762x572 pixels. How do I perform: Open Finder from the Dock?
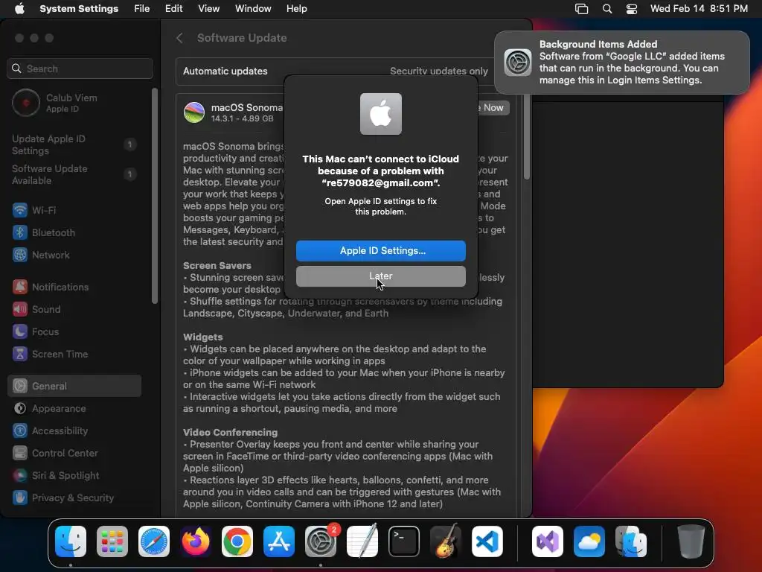pos(71,541)
